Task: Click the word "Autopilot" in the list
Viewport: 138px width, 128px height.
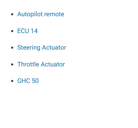Action: point(30,14)
